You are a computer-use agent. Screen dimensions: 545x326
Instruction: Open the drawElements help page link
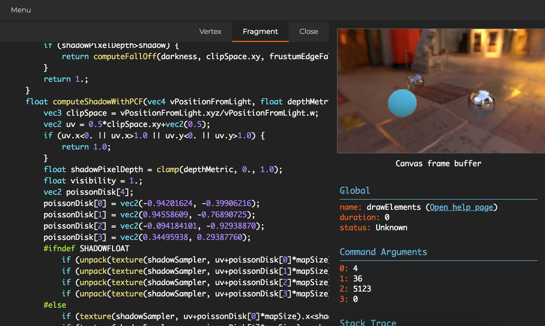click(x=461, y=207)
